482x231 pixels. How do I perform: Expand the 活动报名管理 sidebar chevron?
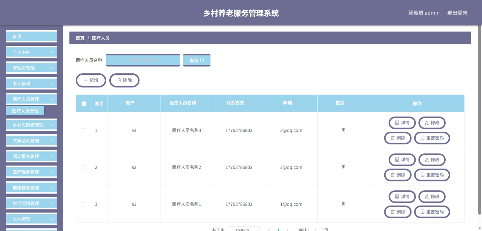52,156
